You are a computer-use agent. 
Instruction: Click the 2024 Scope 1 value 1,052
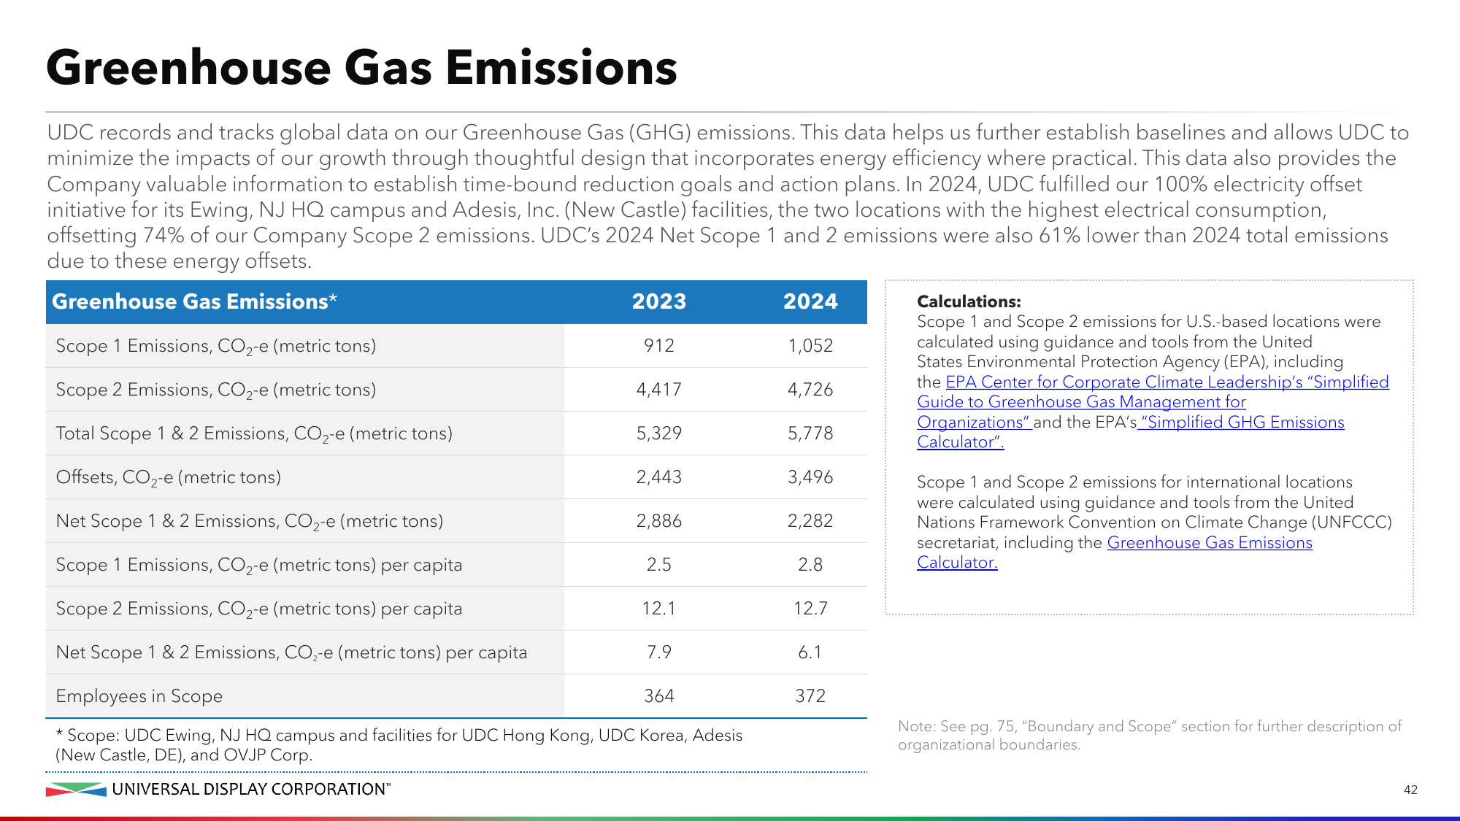coord(810,345)
